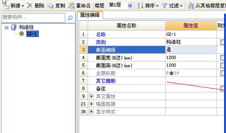Collapse the 构造柱 tree node
The image size is (226, 133).
pos(7,27)
